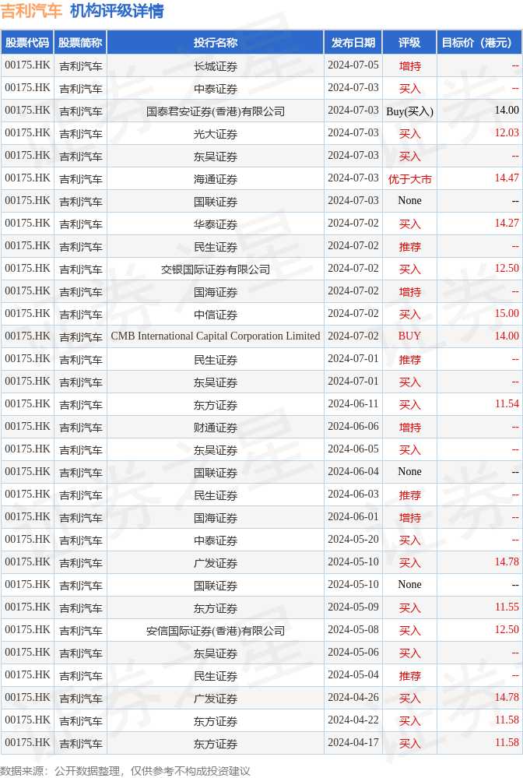The height and width of the screenshot is (778, 523).
Task: Click 安信国际证券(香港)有限公司 broker name
Action: point(215,631)
